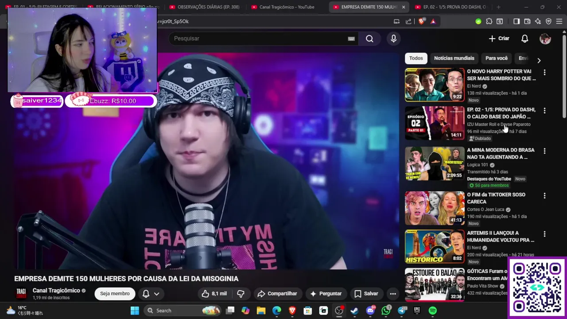Viewport: 567px width, 319px height.
Task: Click the YouTube search magnifier button
Action: pyautogui.click(x=369, y=39)
